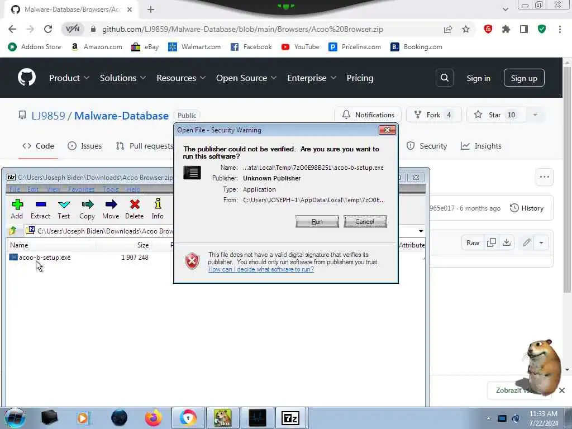
Task: Click the Fork button on repository
Action: 433,115
